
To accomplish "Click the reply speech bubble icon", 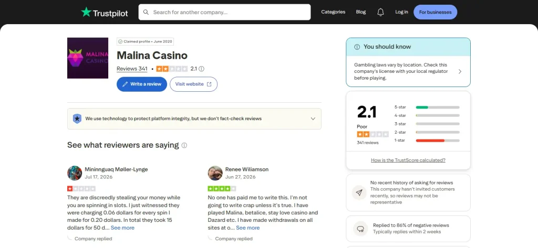I will point(360,229).
